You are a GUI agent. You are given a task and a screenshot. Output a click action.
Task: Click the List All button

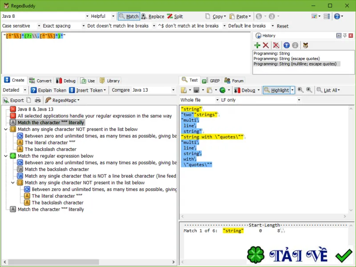click(328, 90)
